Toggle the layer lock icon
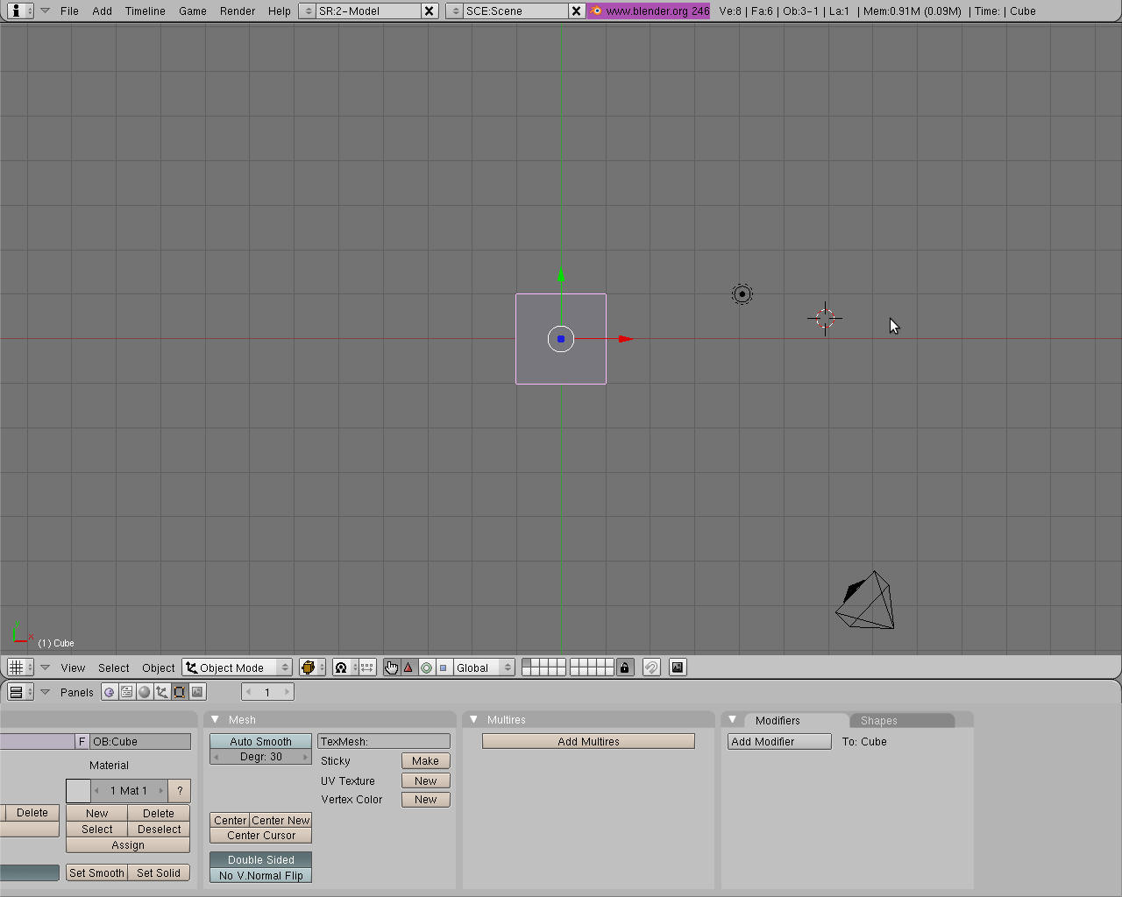The width and height of the screenshot is (1122, 897). pyautogui.click(x=625, y=667)
